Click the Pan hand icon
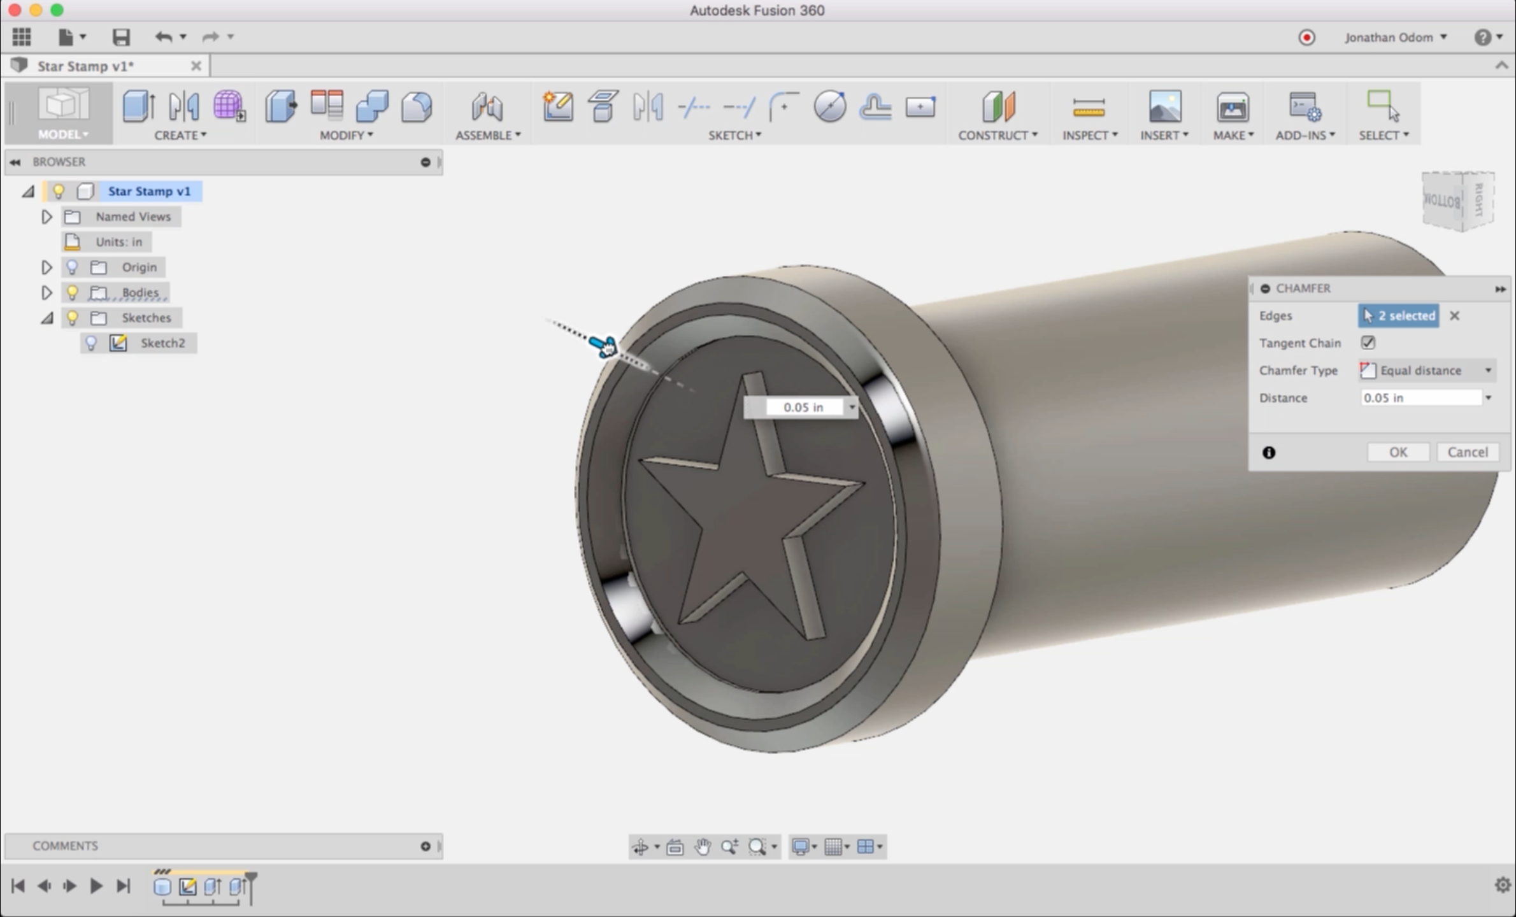This screenshot has width=1516, height=917. 703,846
